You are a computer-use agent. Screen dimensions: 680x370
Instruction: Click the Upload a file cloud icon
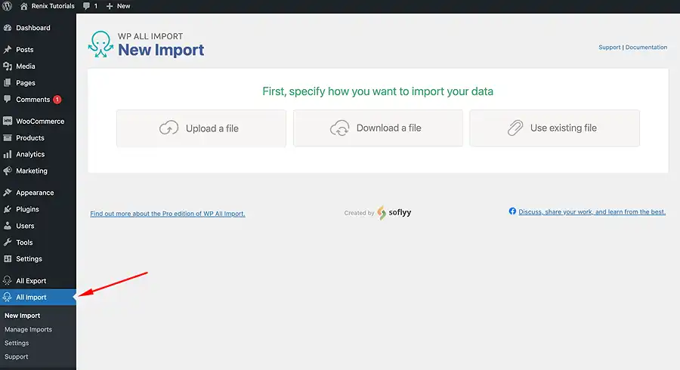168,128
